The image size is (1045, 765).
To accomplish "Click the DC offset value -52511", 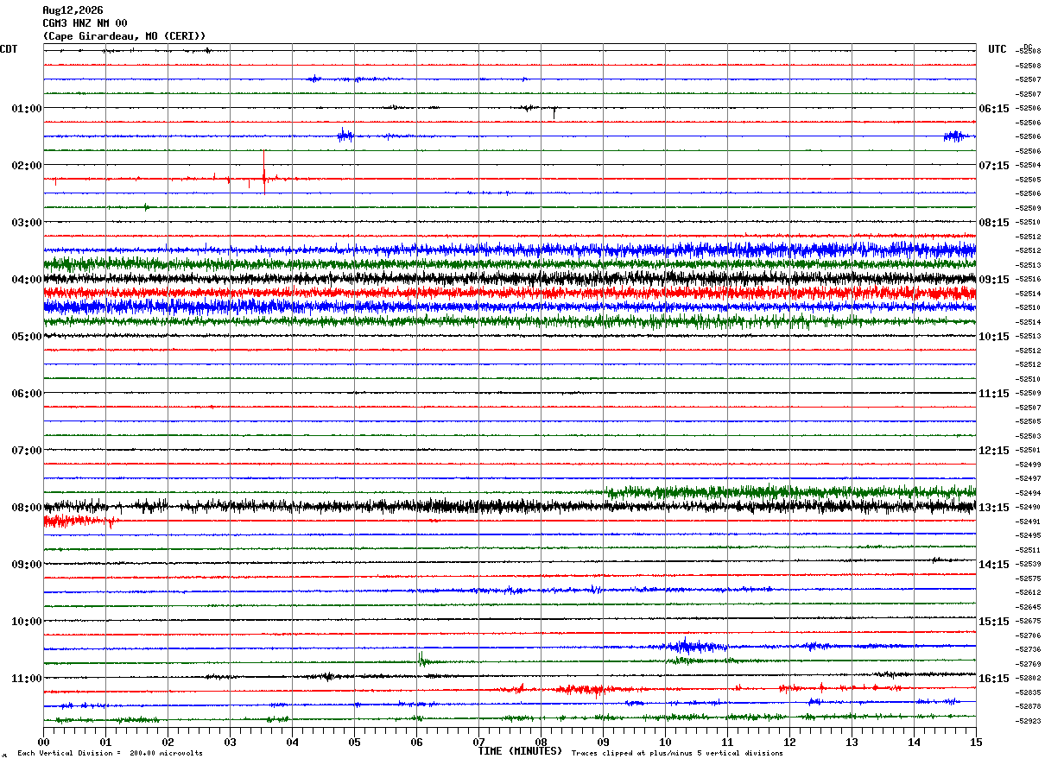I will [1029, 550].
